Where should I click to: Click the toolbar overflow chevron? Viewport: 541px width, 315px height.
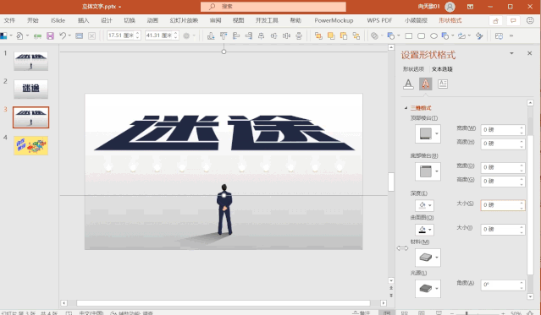point(511,35)
